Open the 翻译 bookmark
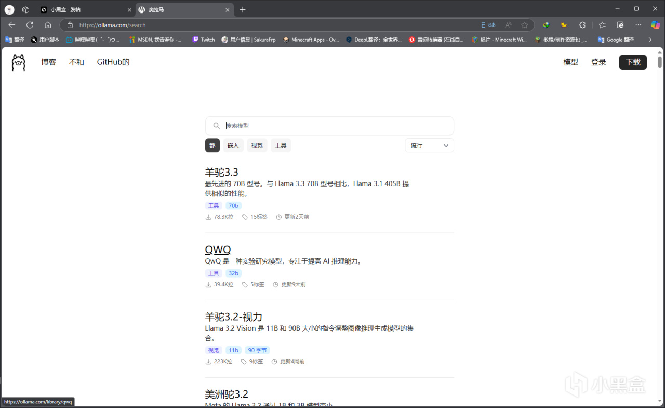Viewport: 665px width, 408px height. [x=15, y=40]
